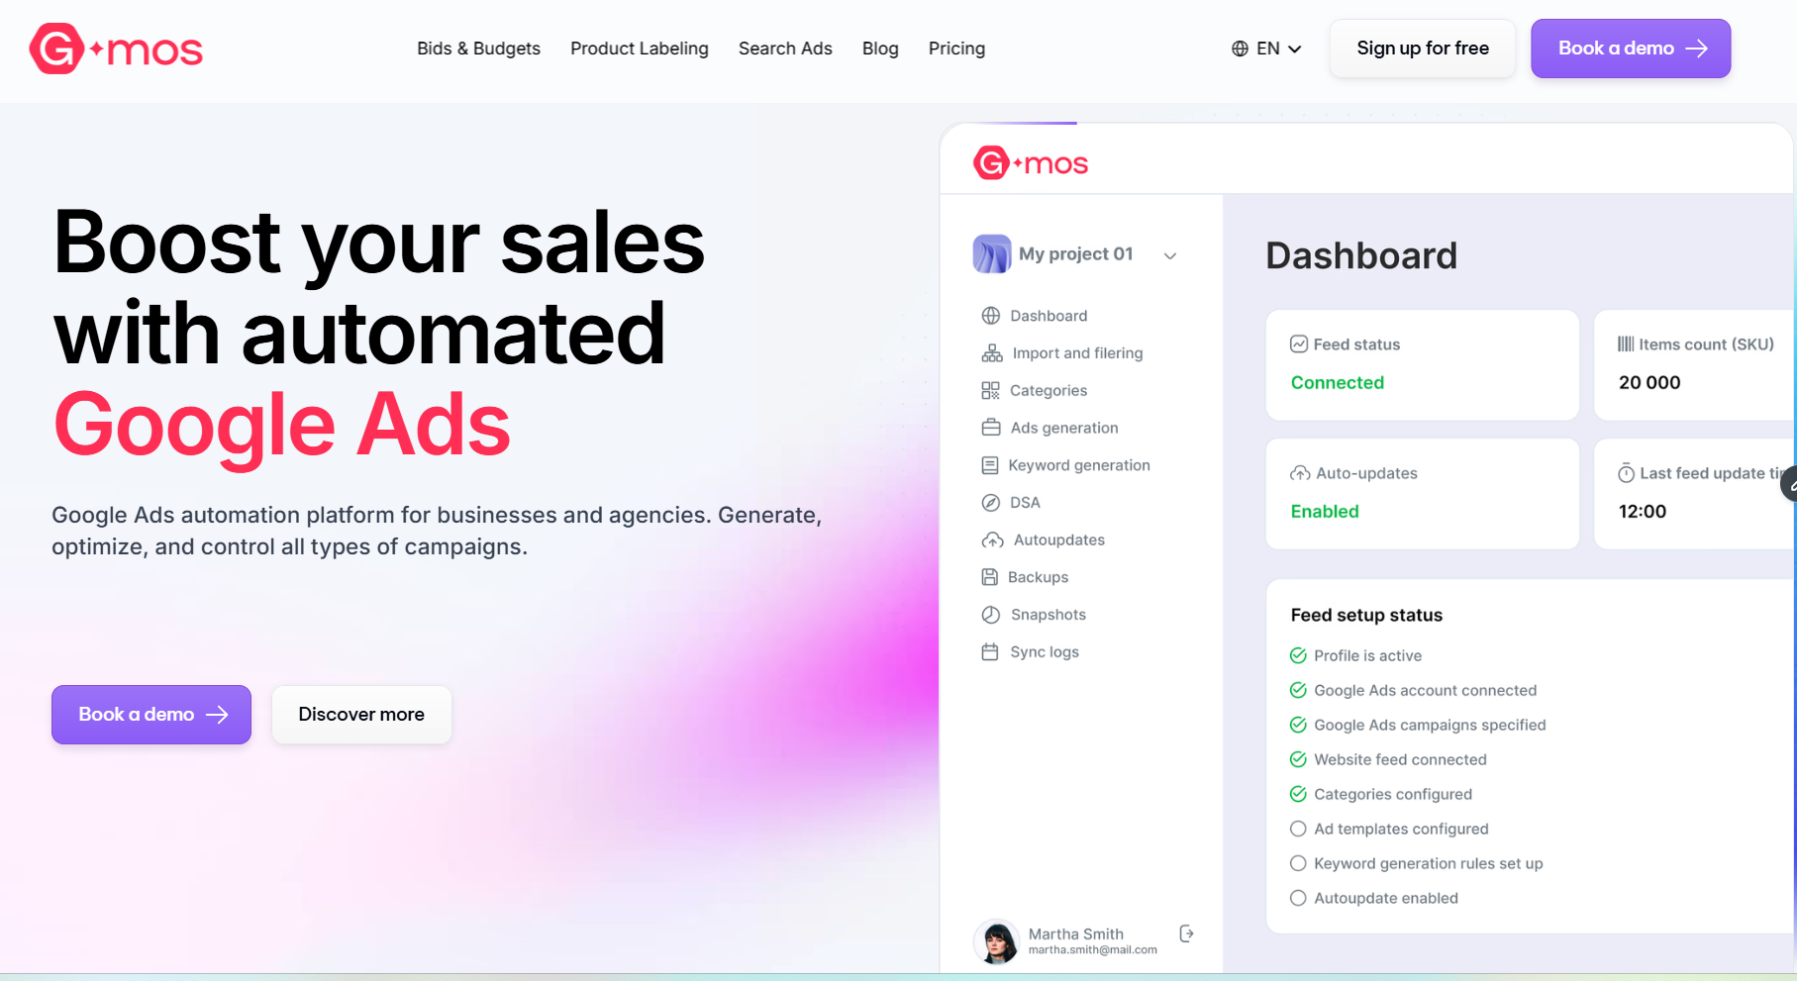Viewport: 1797px width, 981px height.
Task: Click the 12:00 last update time
Action: 1643,512
